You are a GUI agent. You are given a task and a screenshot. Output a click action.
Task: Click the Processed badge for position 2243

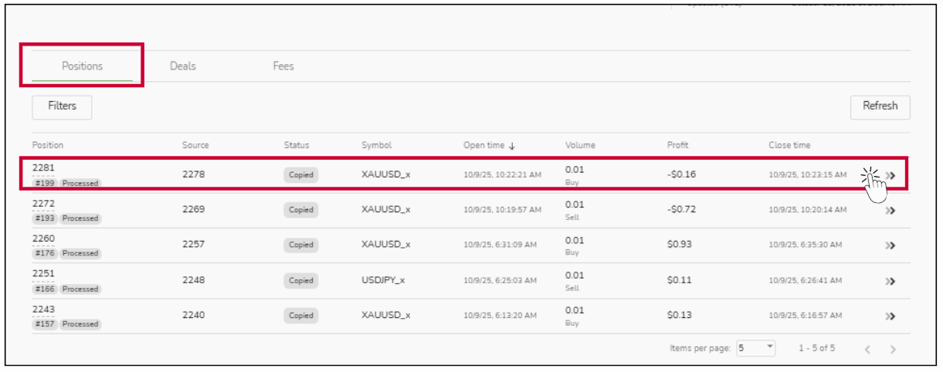(80, 324)
